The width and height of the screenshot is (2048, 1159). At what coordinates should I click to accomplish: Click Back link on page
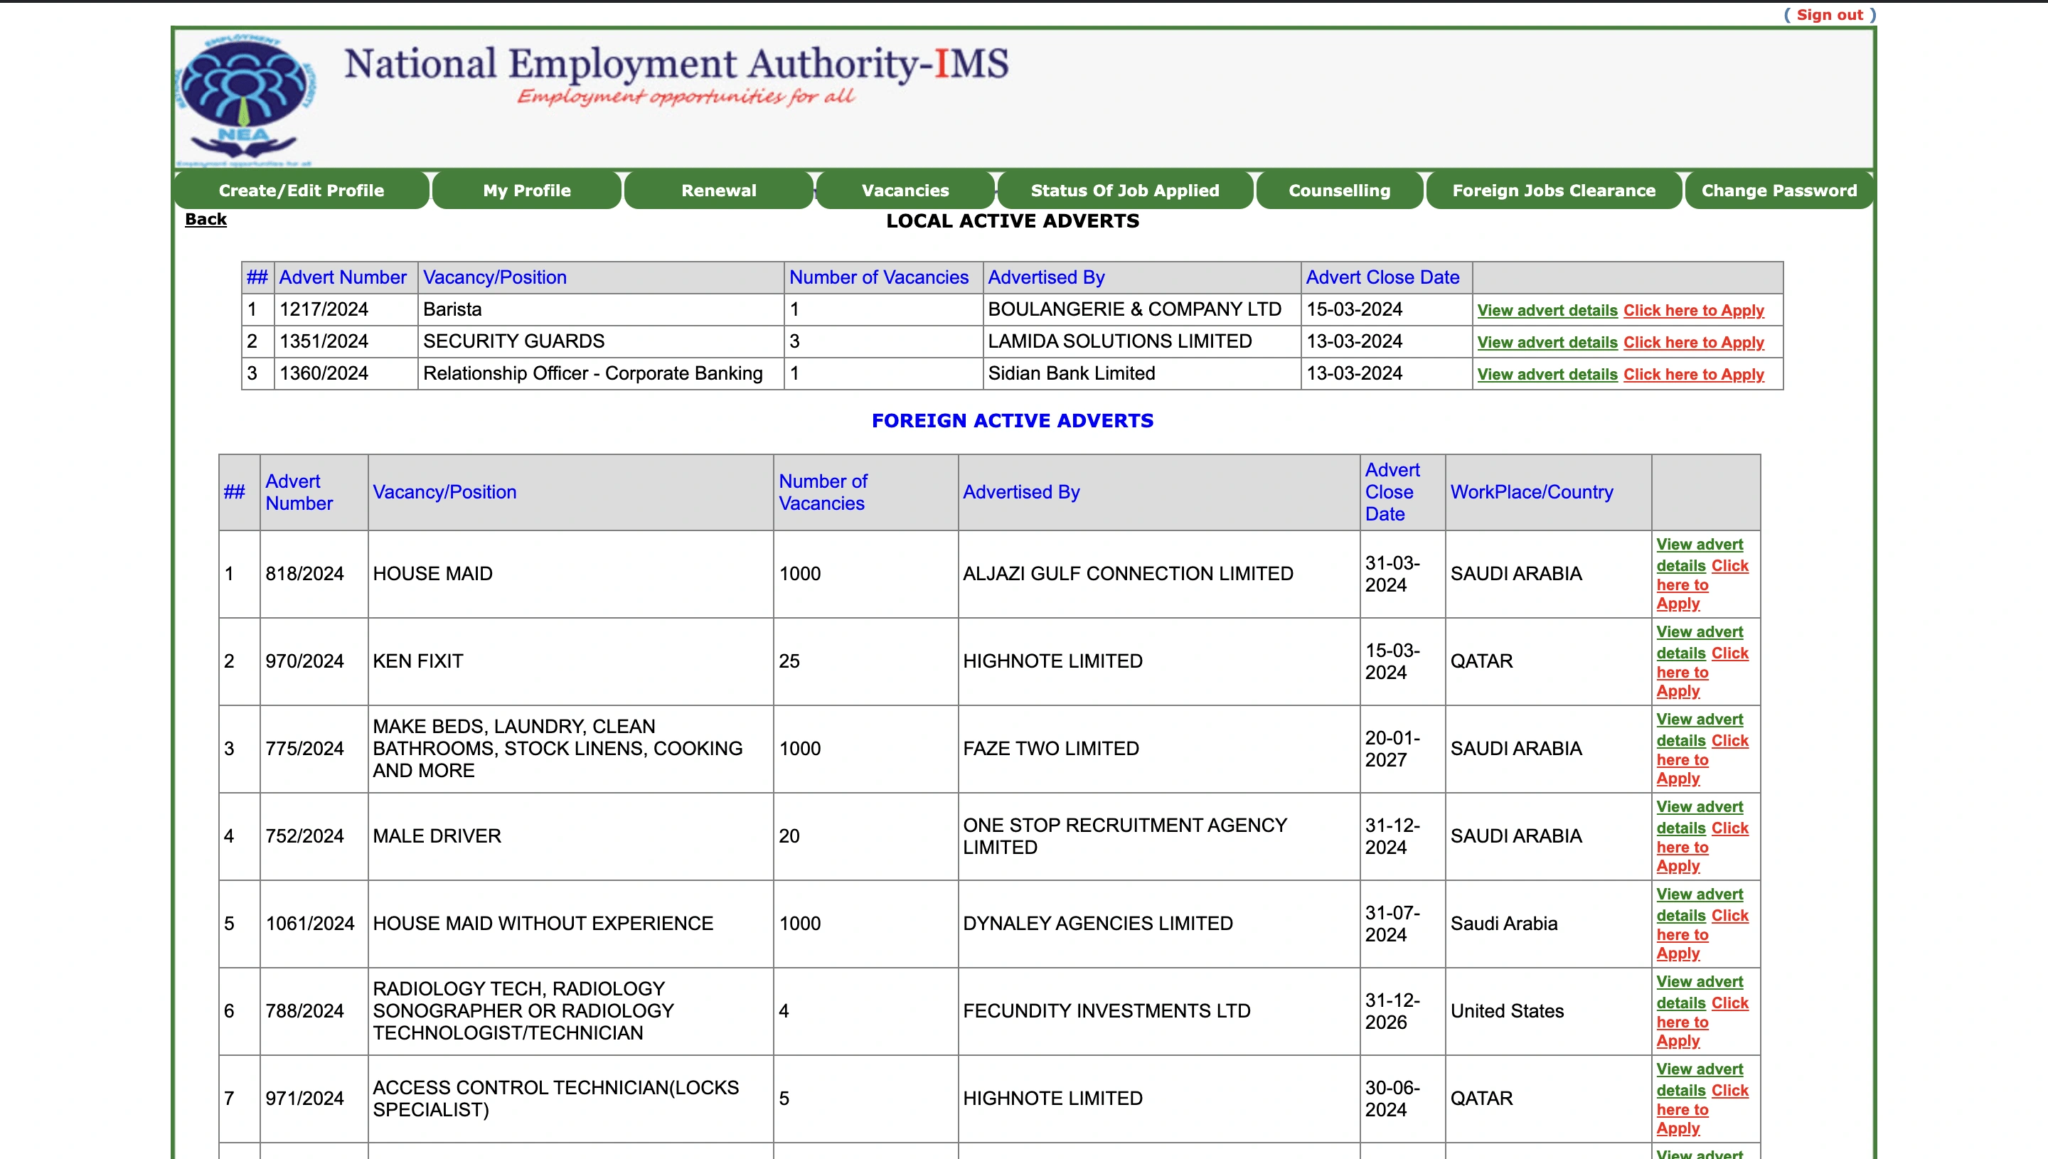point(206,220)
